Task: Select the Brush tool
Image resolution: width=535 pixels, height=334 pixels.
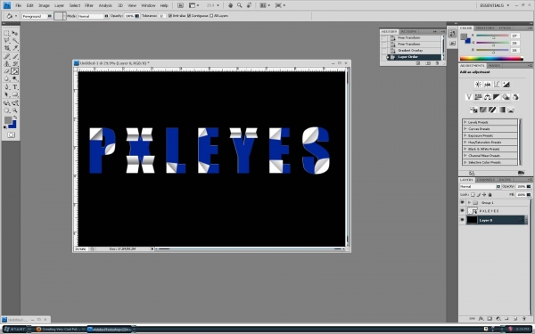Action: (x=15, y=57)
